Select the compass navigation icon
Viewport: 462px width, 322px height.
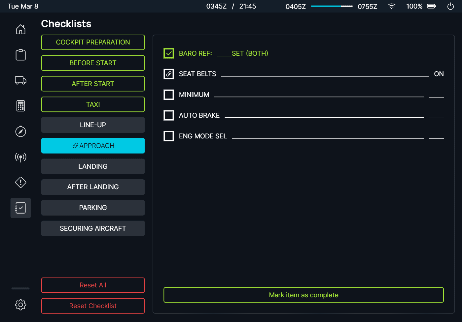[x=20, y=131]
